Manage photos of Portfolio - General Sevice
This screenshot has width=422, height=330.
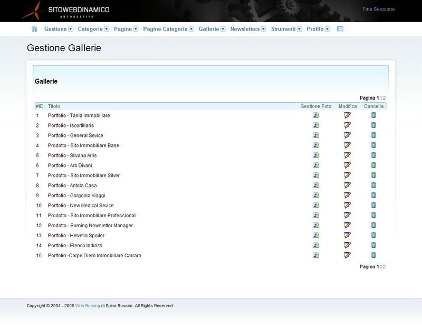315,135
